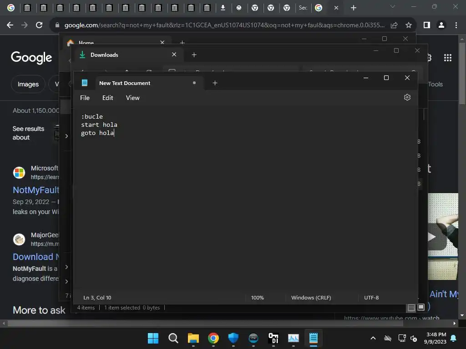Add a new tab in Downloads Explorer window
Viewport: 466px width, 349px height.
point(194,55)
